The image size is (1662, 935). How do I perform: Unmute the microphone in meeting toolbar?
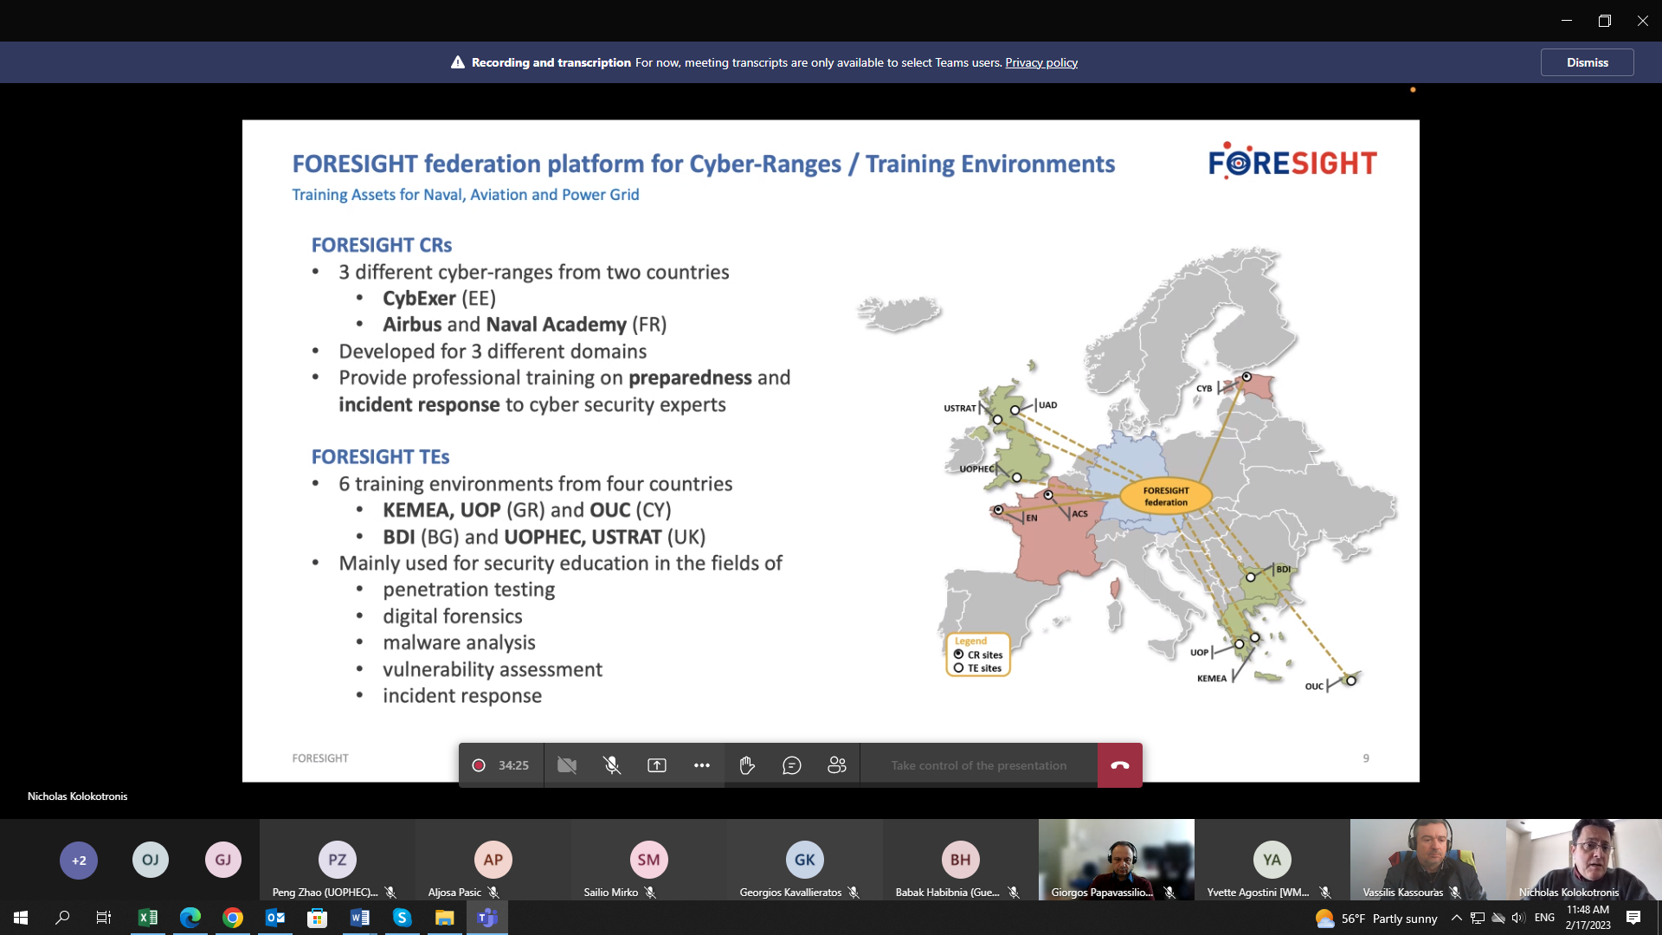pos(612,765)
